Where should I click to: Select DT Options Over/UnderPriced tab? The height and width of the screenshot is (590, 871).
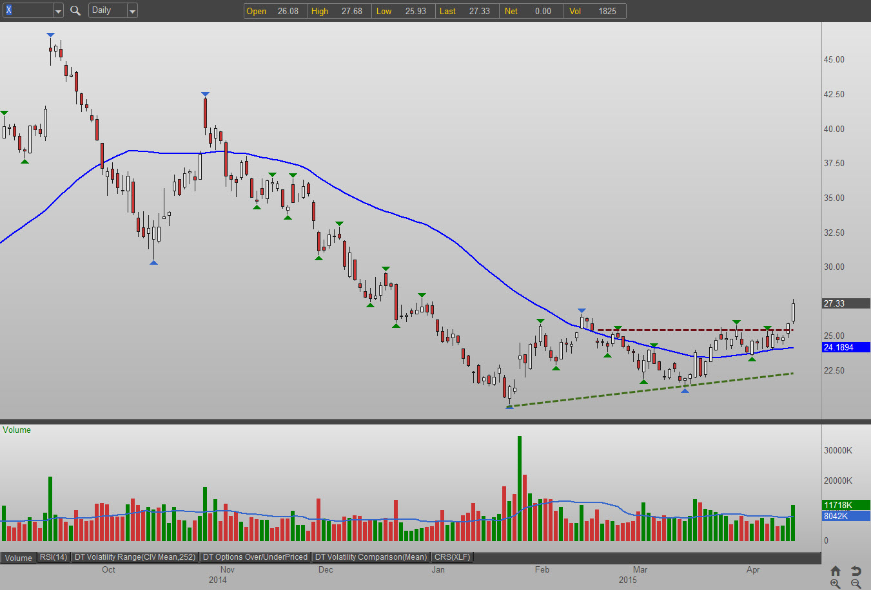pyautogui.click(x=255, y=557)
